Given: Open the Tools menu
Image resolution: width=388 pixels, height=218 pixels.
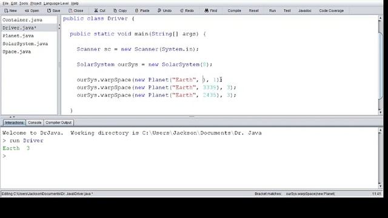Looking at the screenshot, I should pyautogui.click(x=24, y=4).
